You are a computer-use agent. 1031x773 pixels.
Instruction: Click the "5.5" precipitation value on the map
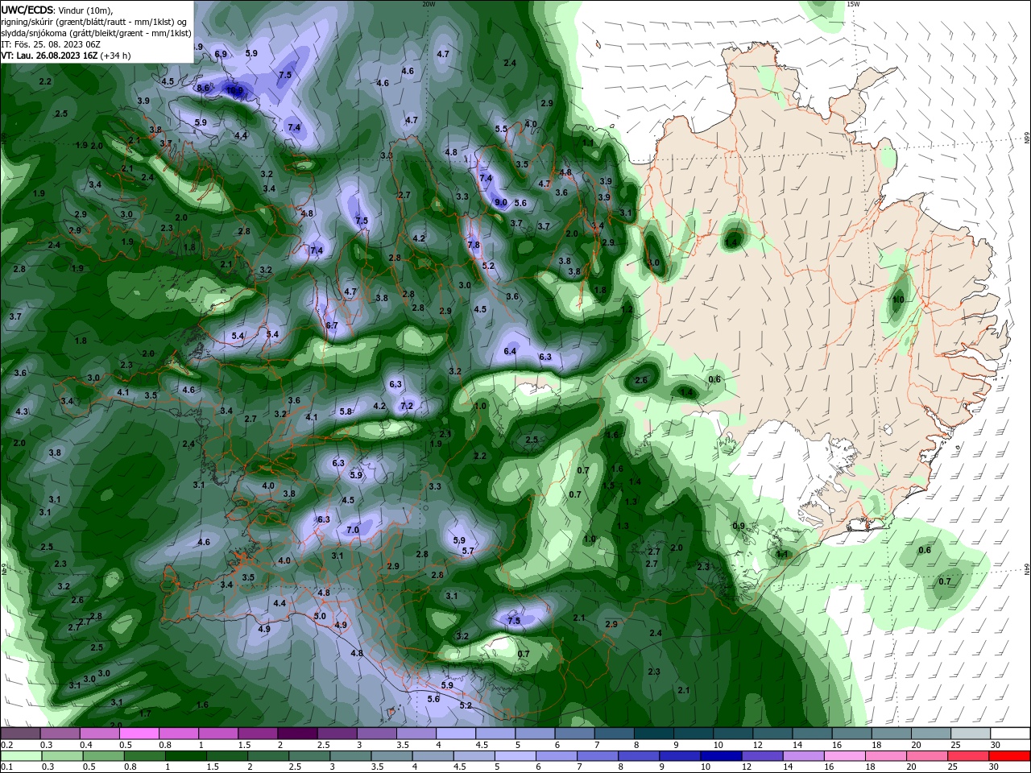click(x=501, y=129)
